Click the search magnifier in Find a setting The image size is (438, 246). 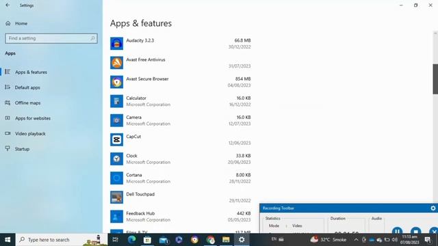tap(93, 38)
